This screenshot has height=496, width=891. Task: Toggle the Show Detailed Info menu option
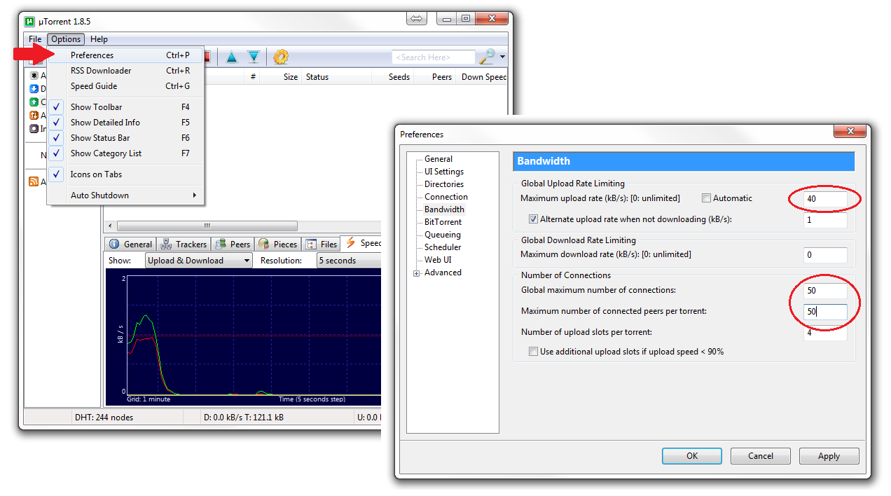(126, 123)
